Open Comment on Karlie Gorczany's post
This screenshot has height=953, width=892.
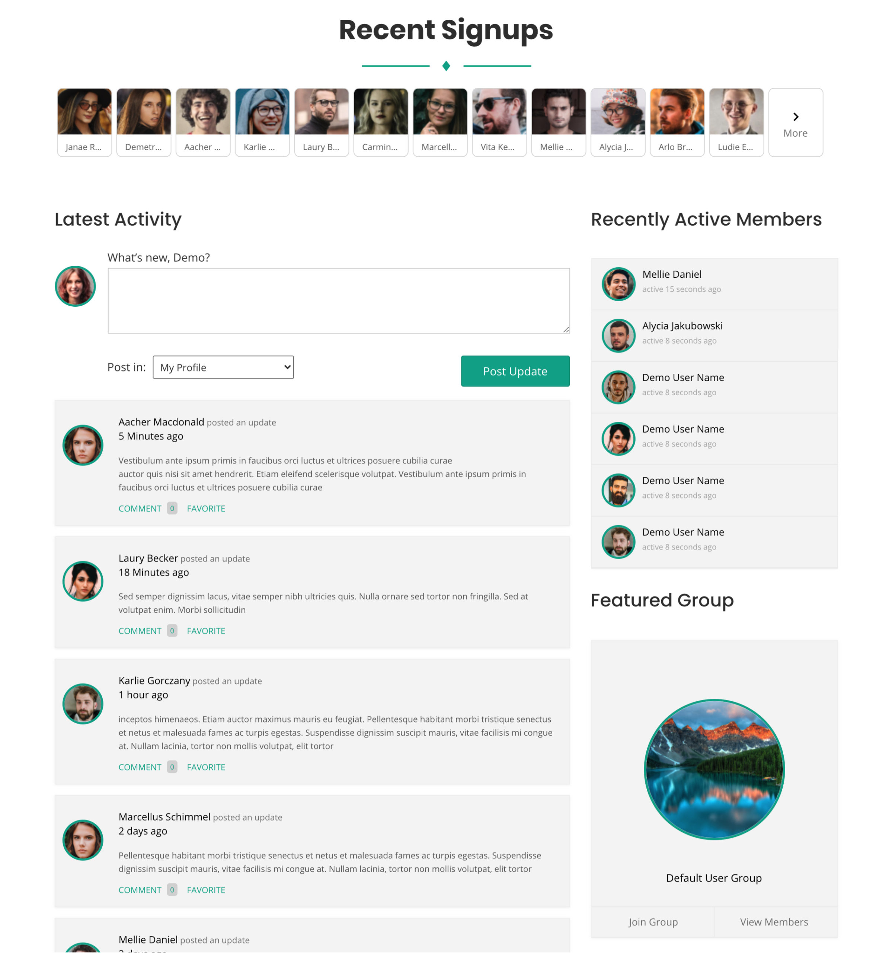(x=140, y=767)
